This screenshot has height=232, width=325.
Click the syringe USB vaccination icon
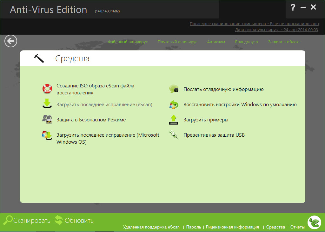tap(174, 135)
